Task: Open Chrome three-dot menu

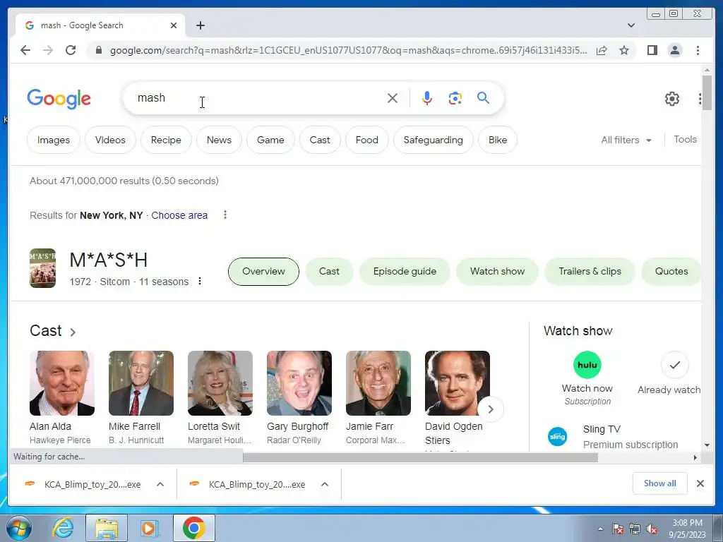Action: pos(698,50)
